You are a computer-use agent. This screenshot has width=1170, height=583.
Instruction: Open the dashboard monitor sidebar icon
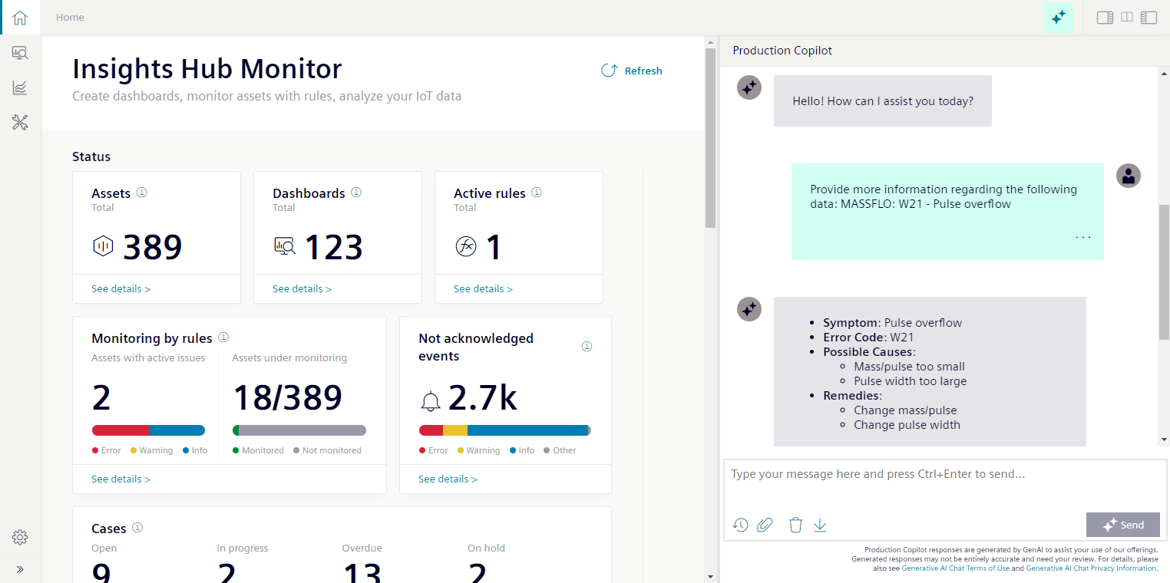(20, 53)
